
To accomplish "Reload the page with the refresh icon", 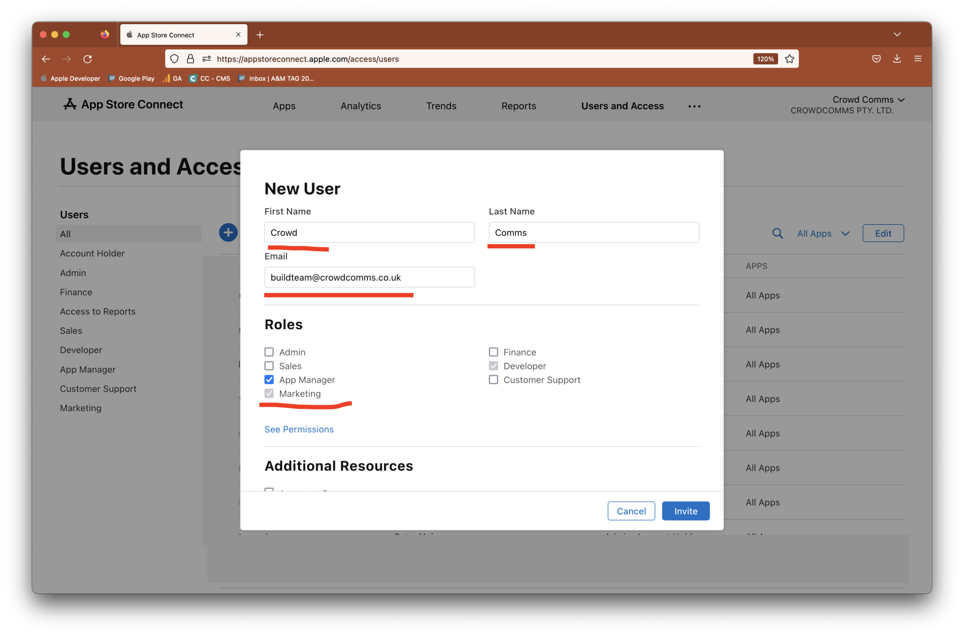I will pyautogui.click(x=88, y=59).
